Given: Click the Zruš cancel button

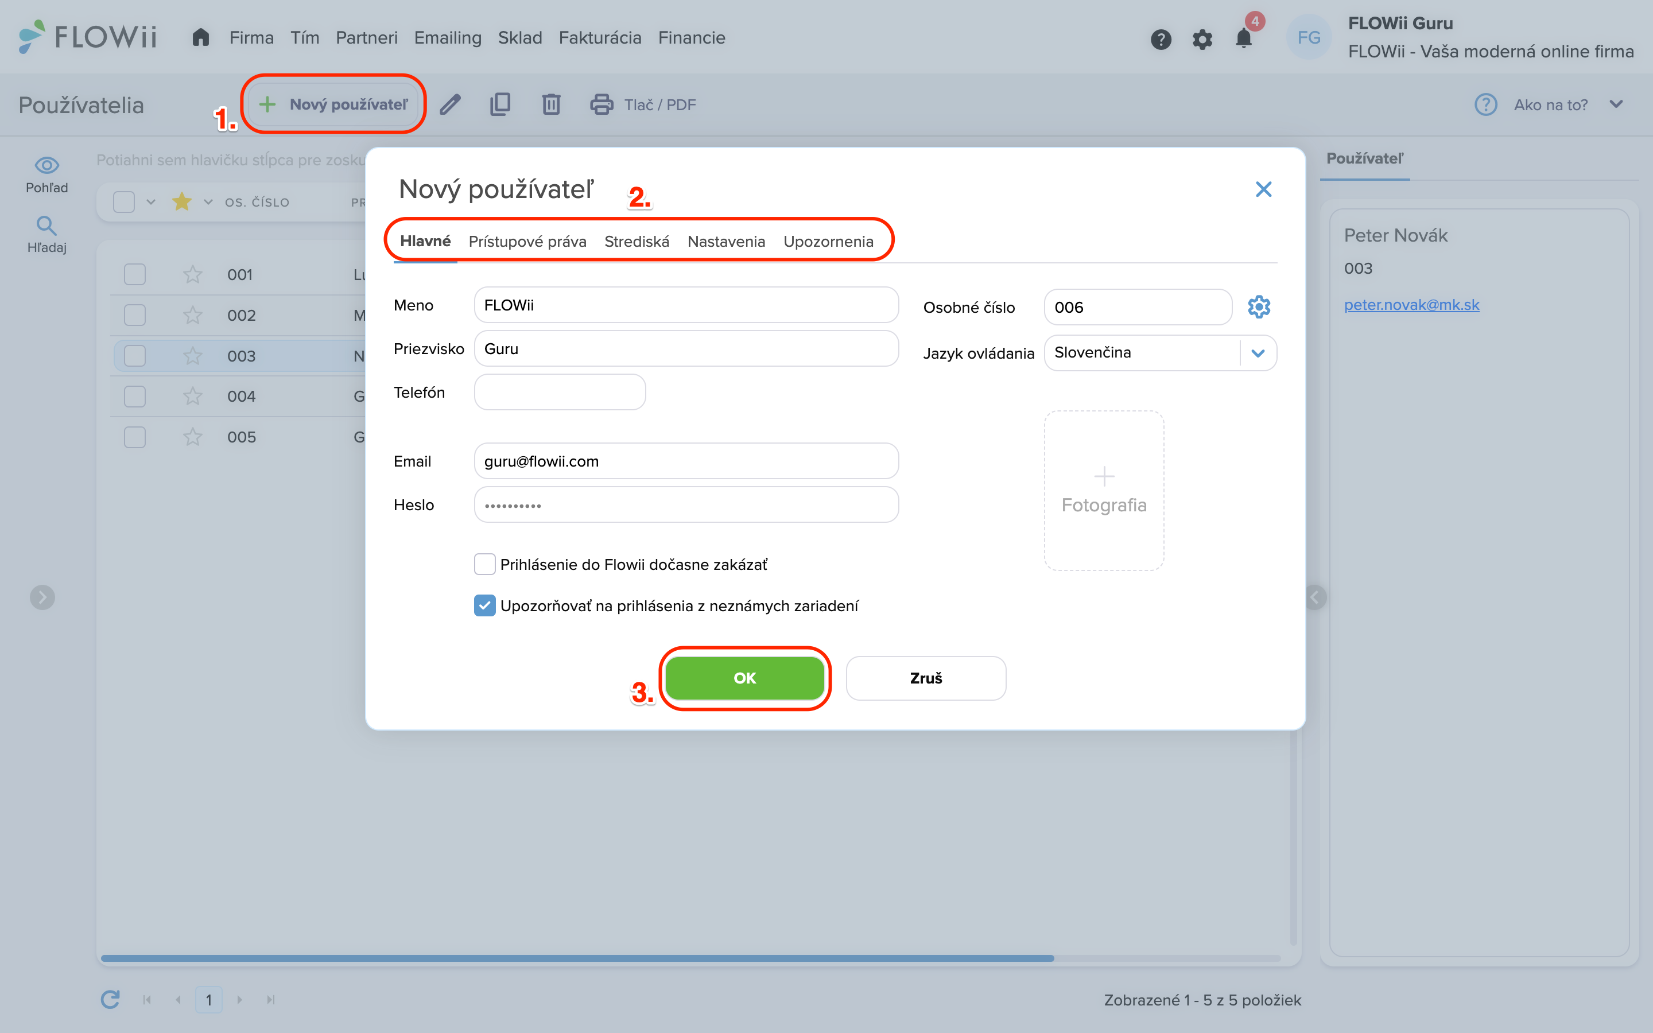Looking at the screenshot, I should (x=926, y=678).
